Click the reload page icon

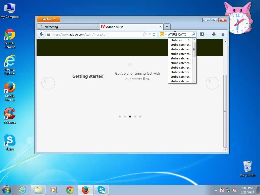click(x=154, y=34)
